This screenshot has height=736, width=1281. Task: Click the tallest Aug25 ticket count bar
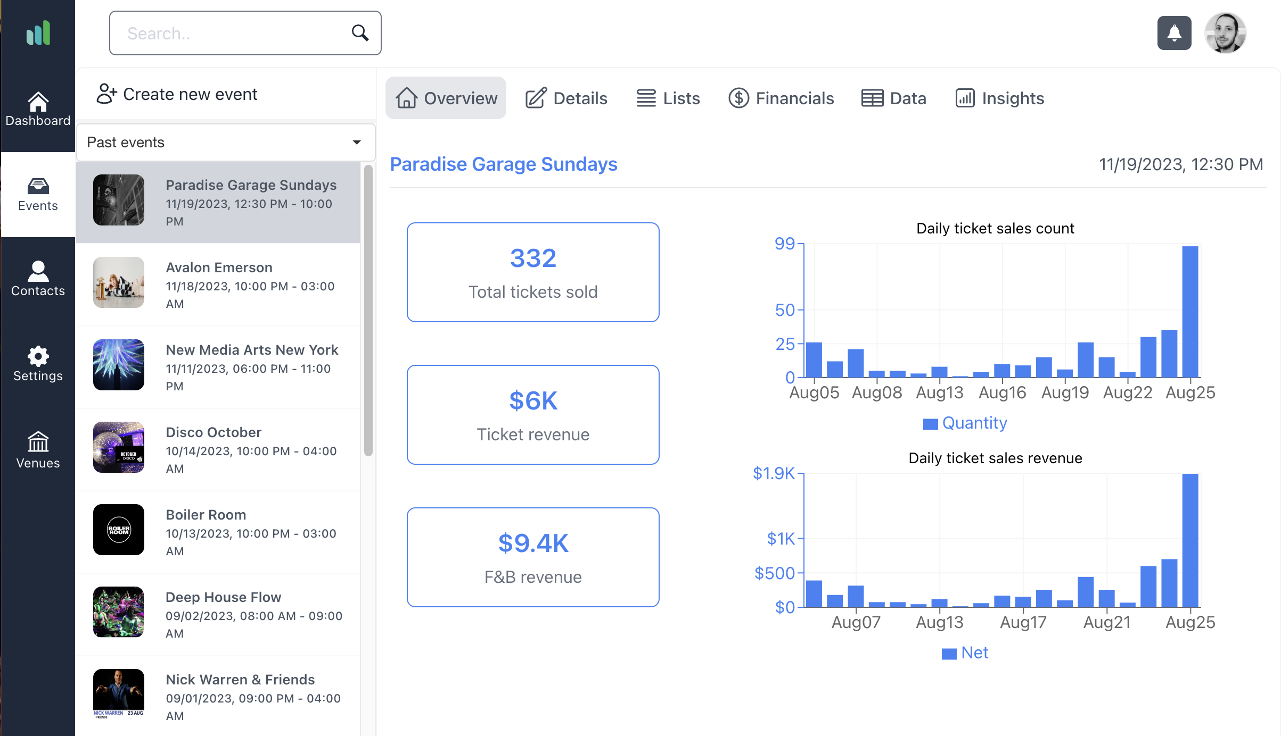point(1190,312)
